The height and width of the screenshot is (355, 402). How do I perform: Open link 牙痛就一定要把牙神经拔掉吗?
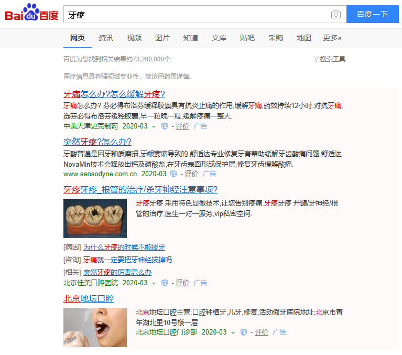click(127, 260)
